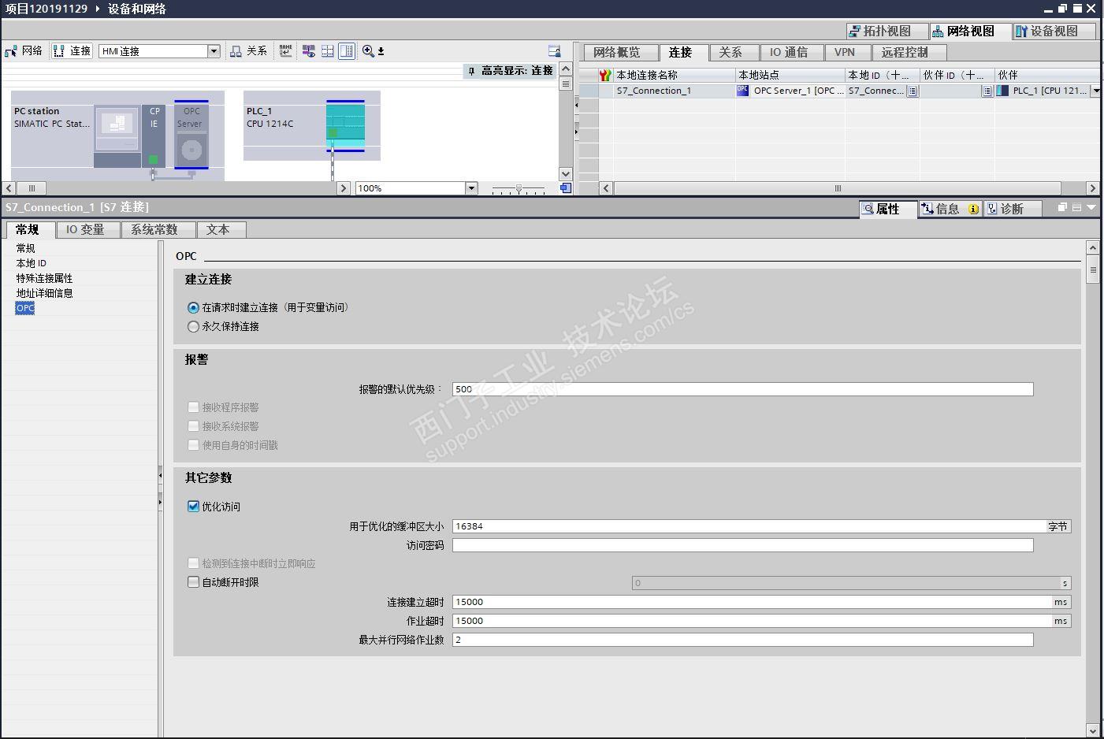Screen dimensions: 1104x739
Task: Click the 报警的默认优先级 field showing 500
Action: coord(742,389)
